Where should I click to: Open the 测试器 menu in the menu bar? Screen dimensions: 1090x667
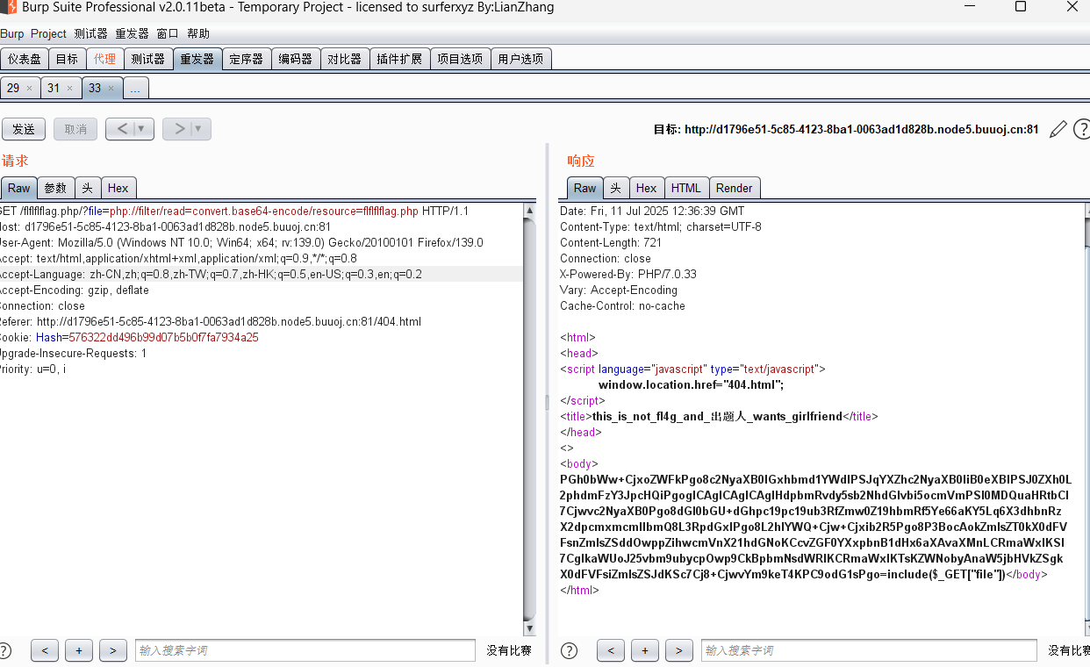pos(90,33)
